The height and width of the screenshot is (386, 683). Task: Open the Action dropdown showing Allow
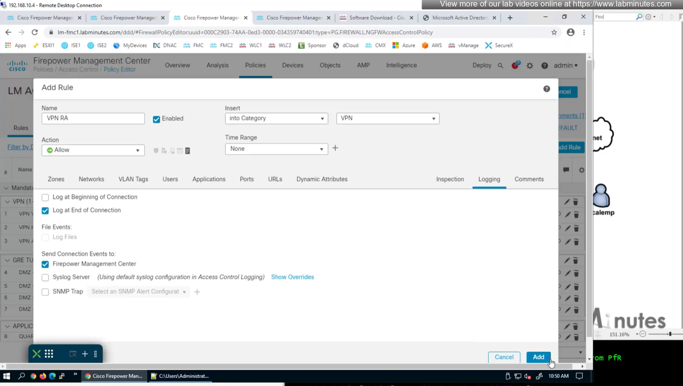tap(93, 150)
